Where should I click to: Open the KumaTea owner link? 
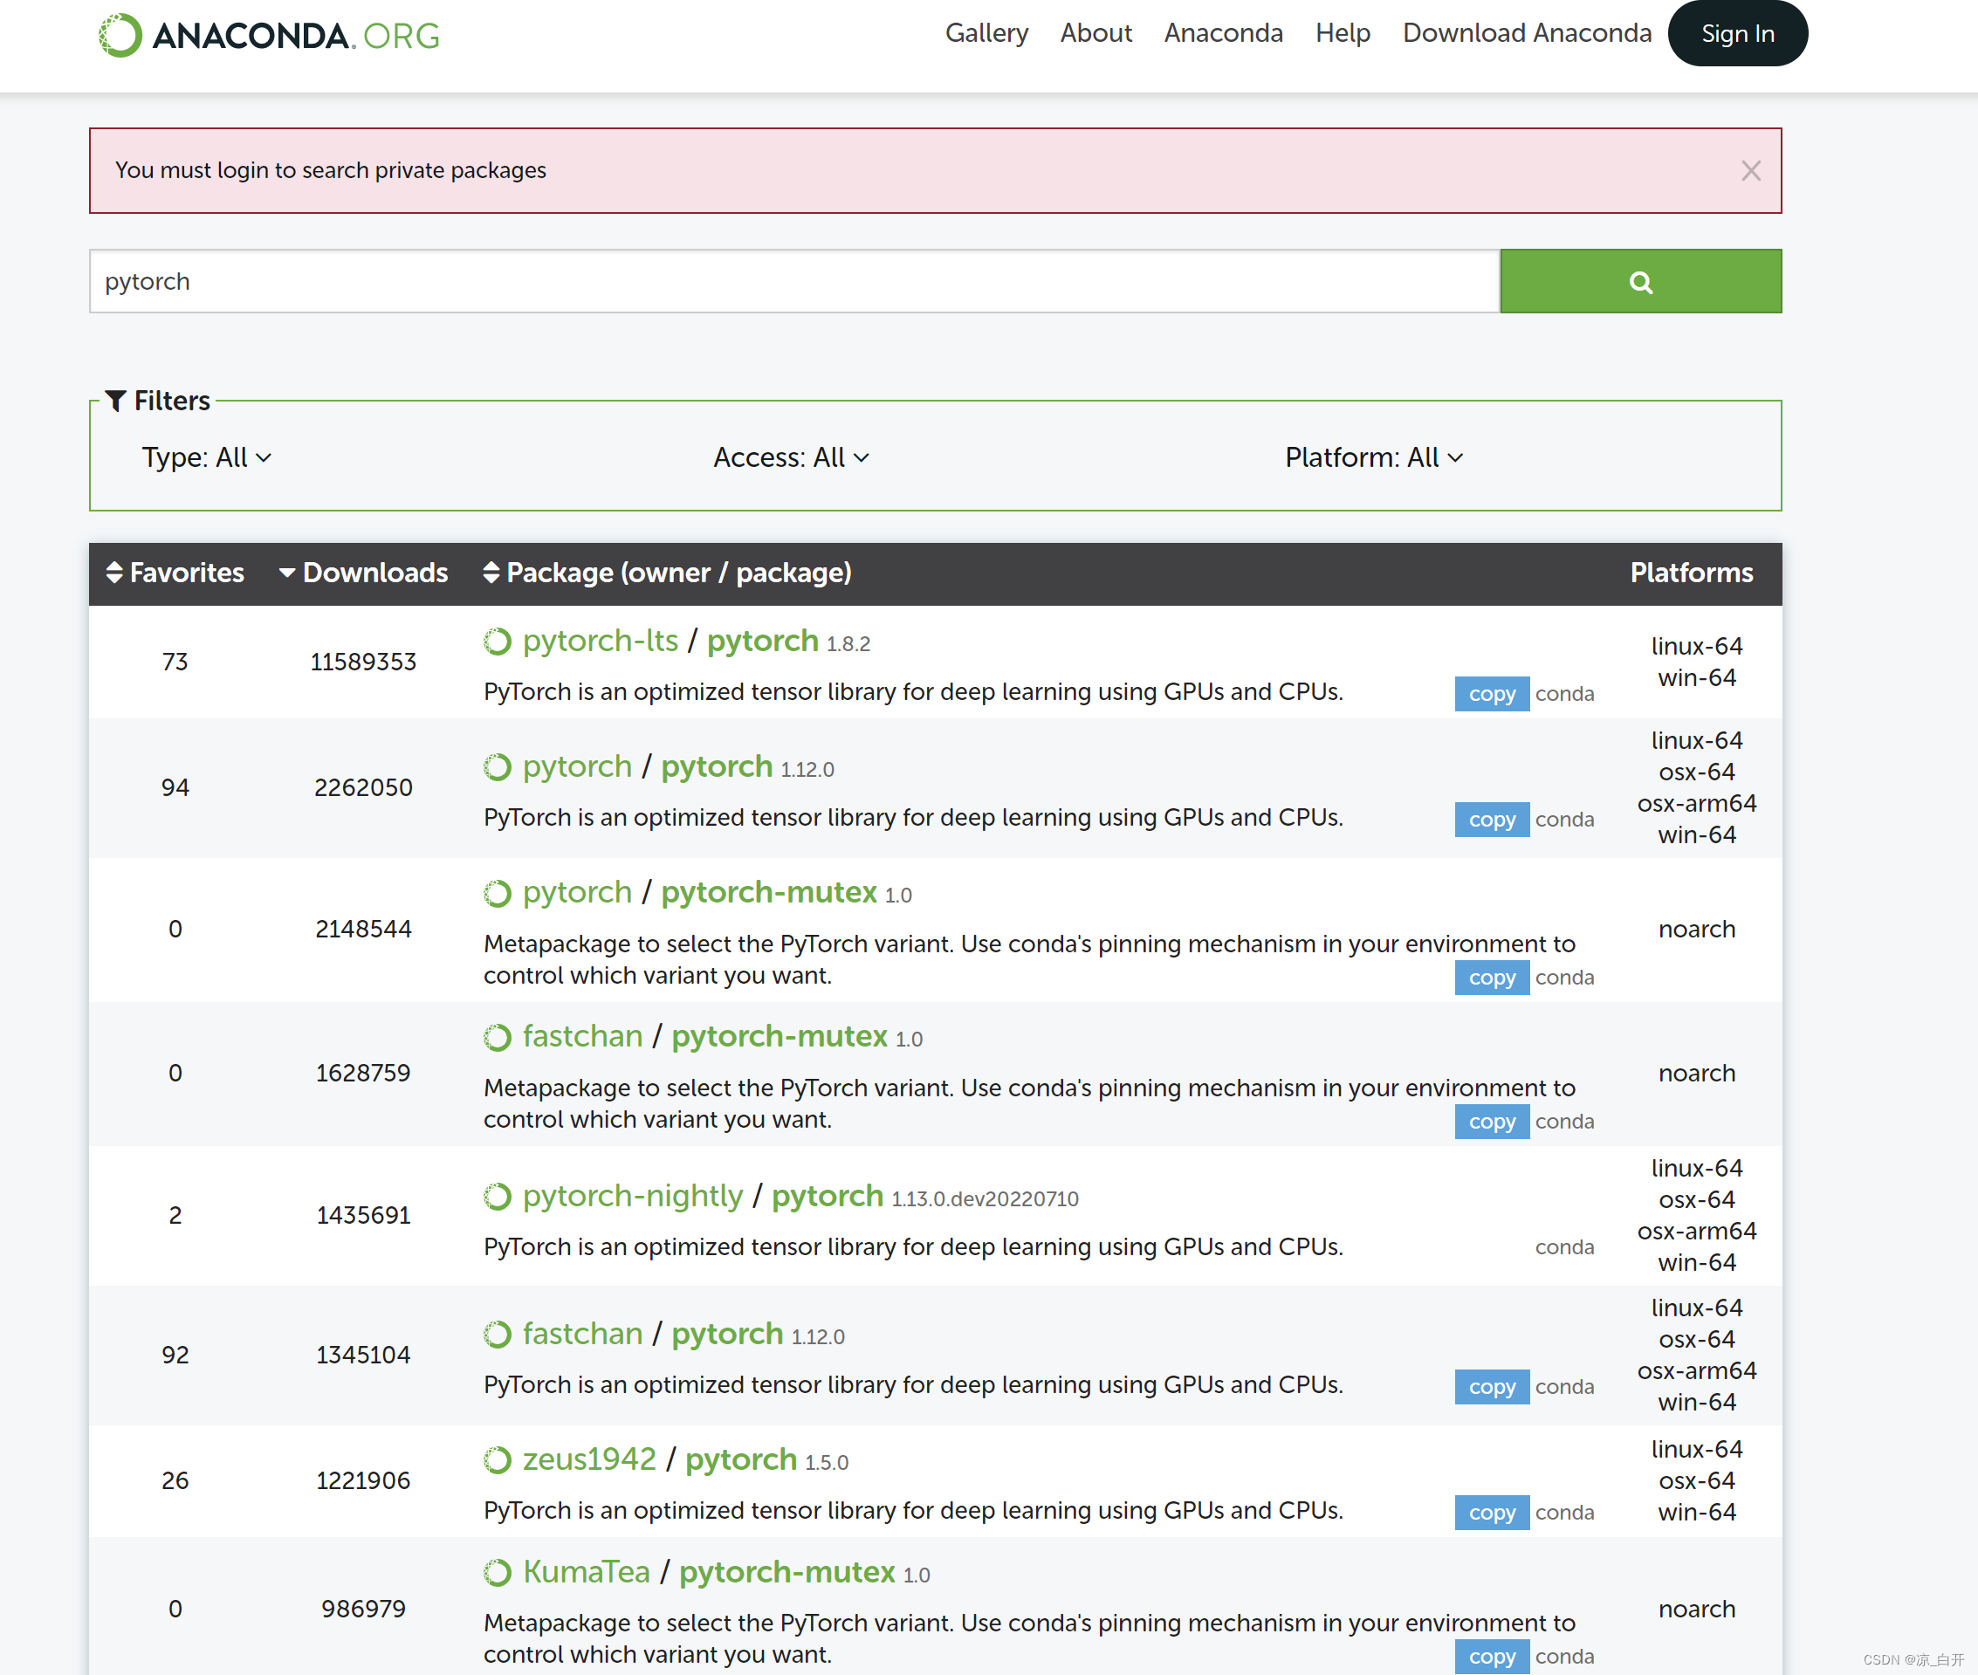587,1573
